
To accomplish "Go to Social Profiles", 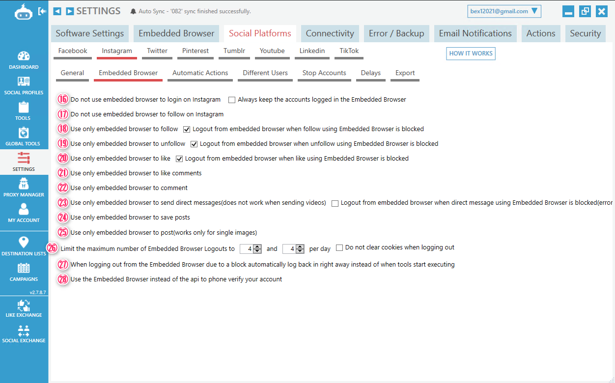I will click(x=24, y=85).
